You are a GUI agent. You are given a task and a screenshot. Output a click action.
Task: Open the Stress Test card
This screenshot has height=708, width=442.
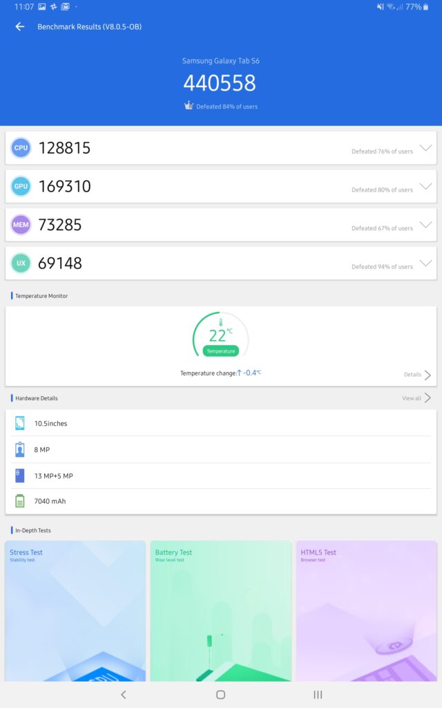[x=75, y=611]
